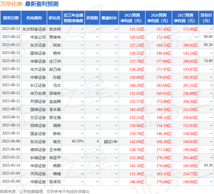The image size is (214, 194).
Task: Click analyst name 金益腾
Action: (55, 101)
